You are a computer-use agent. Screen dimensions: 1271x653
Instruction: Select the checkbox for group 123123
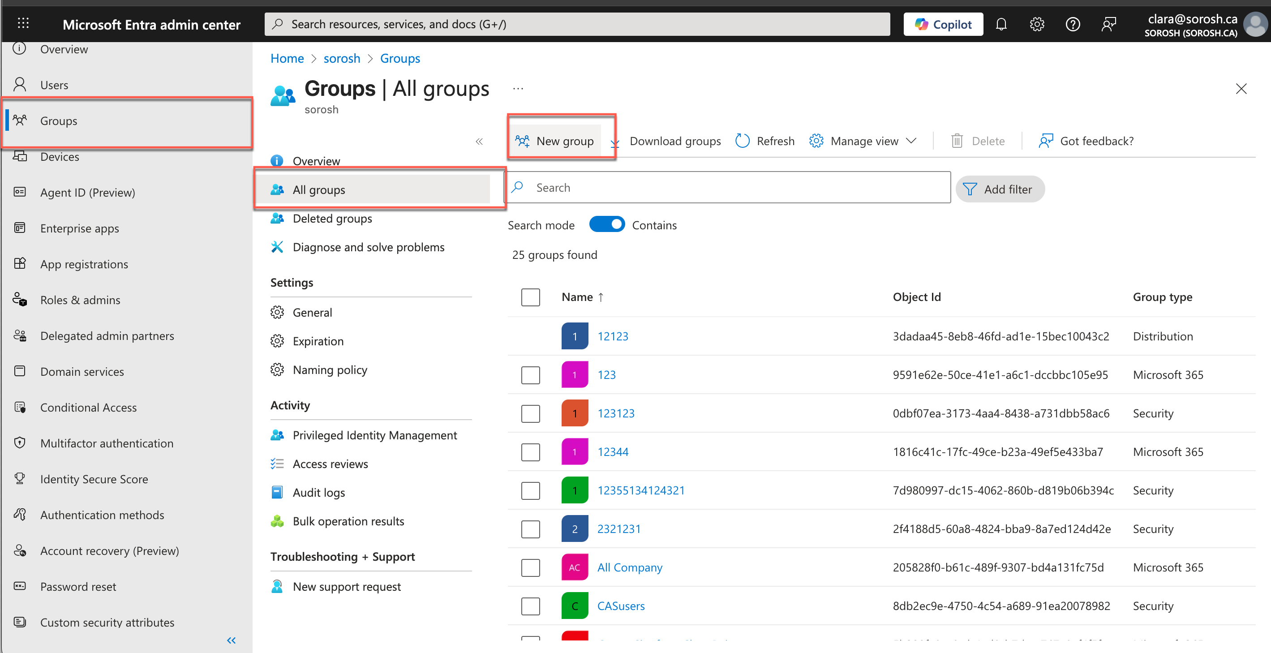coord(530,413)
